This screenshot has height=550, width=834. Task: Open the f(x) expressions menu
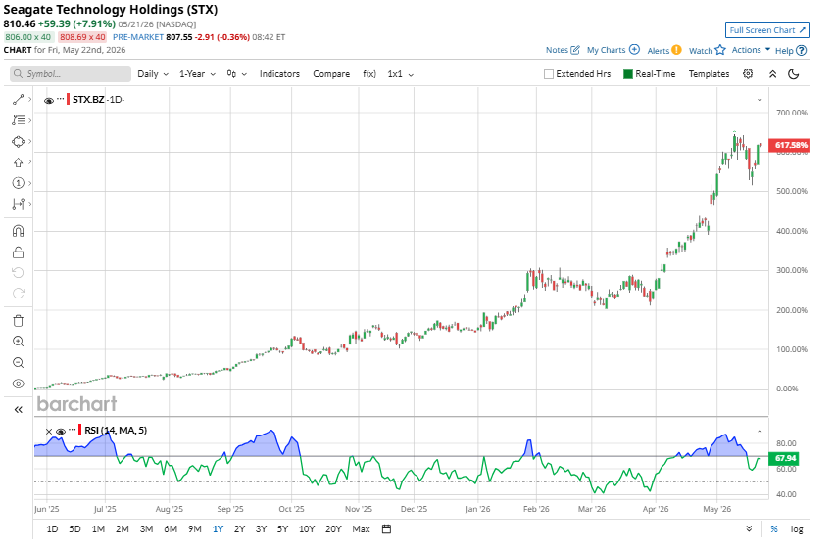[369, 74]
